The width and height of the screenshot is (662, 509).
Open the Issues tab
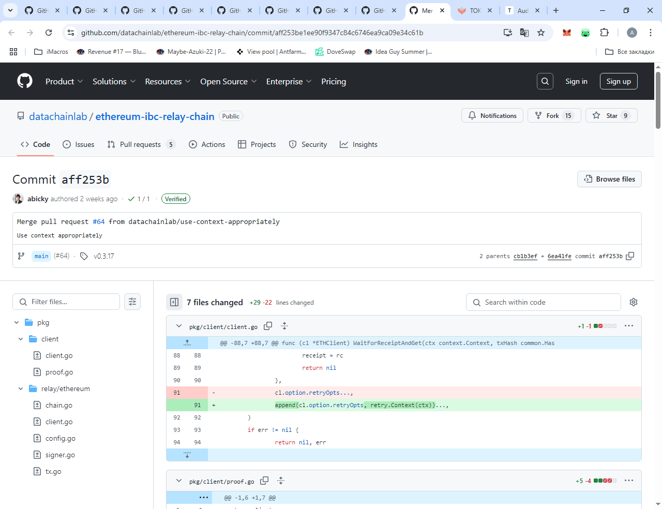click(78, 144)
